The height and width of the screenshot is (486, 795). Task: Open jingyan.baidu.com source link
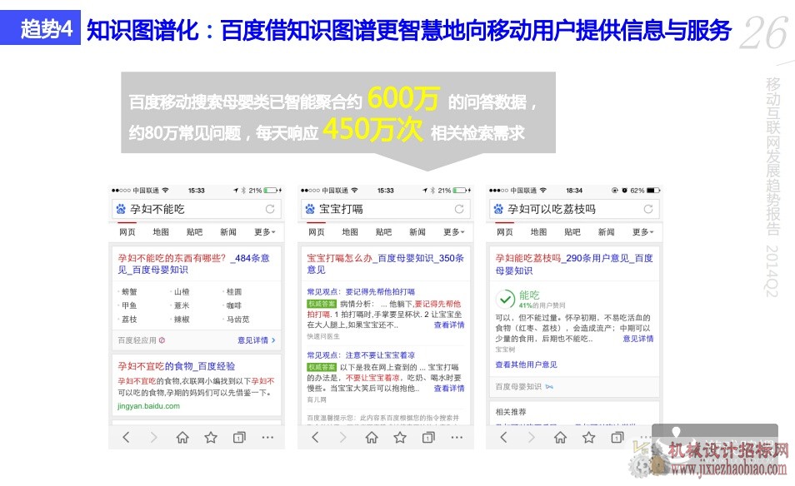(x=148, y=406)
